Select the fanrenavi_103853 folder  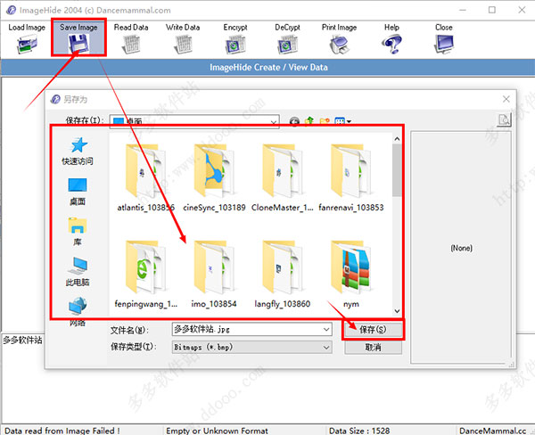tap(350, 177)
